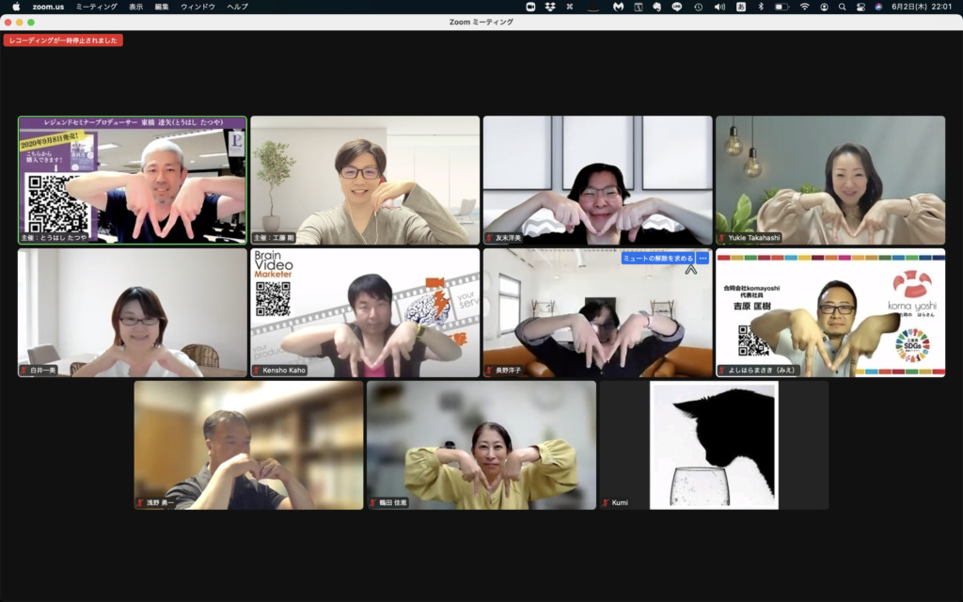Click the recording paused red banner
The width and height of the screenshot is (963, 602).
[x=63, y=40]
